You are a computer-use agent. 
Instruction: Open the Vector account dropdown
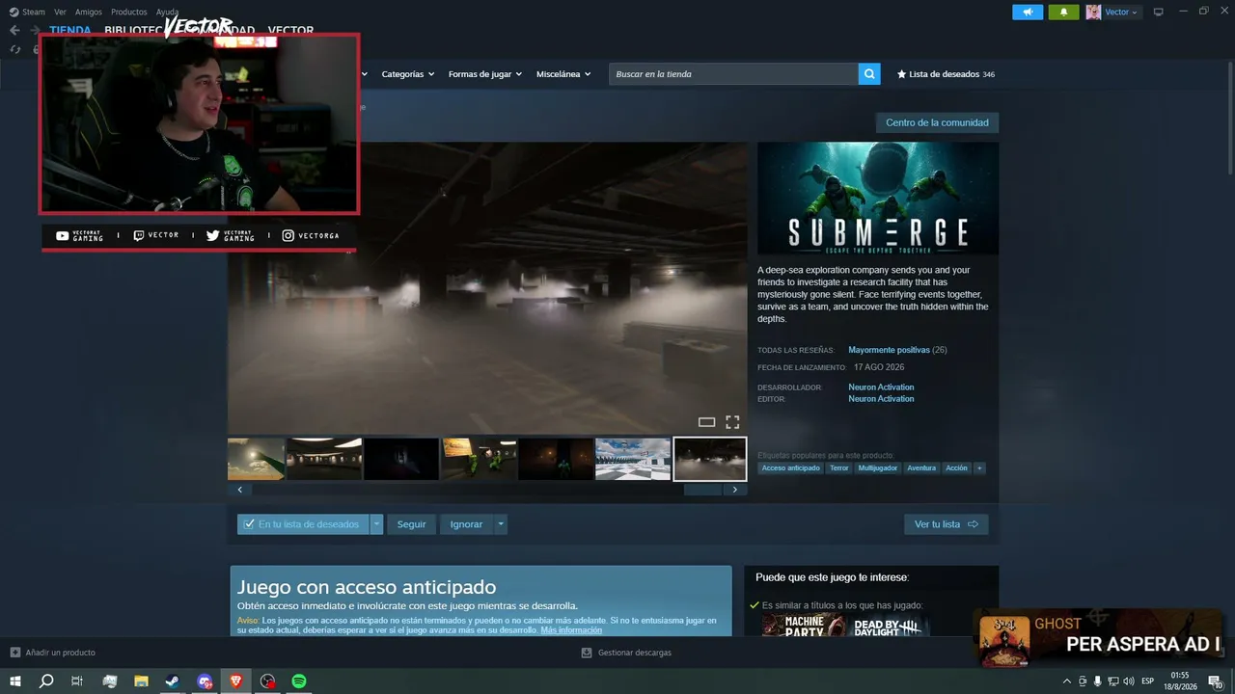pyautogui.click(x=1121, y=12)
